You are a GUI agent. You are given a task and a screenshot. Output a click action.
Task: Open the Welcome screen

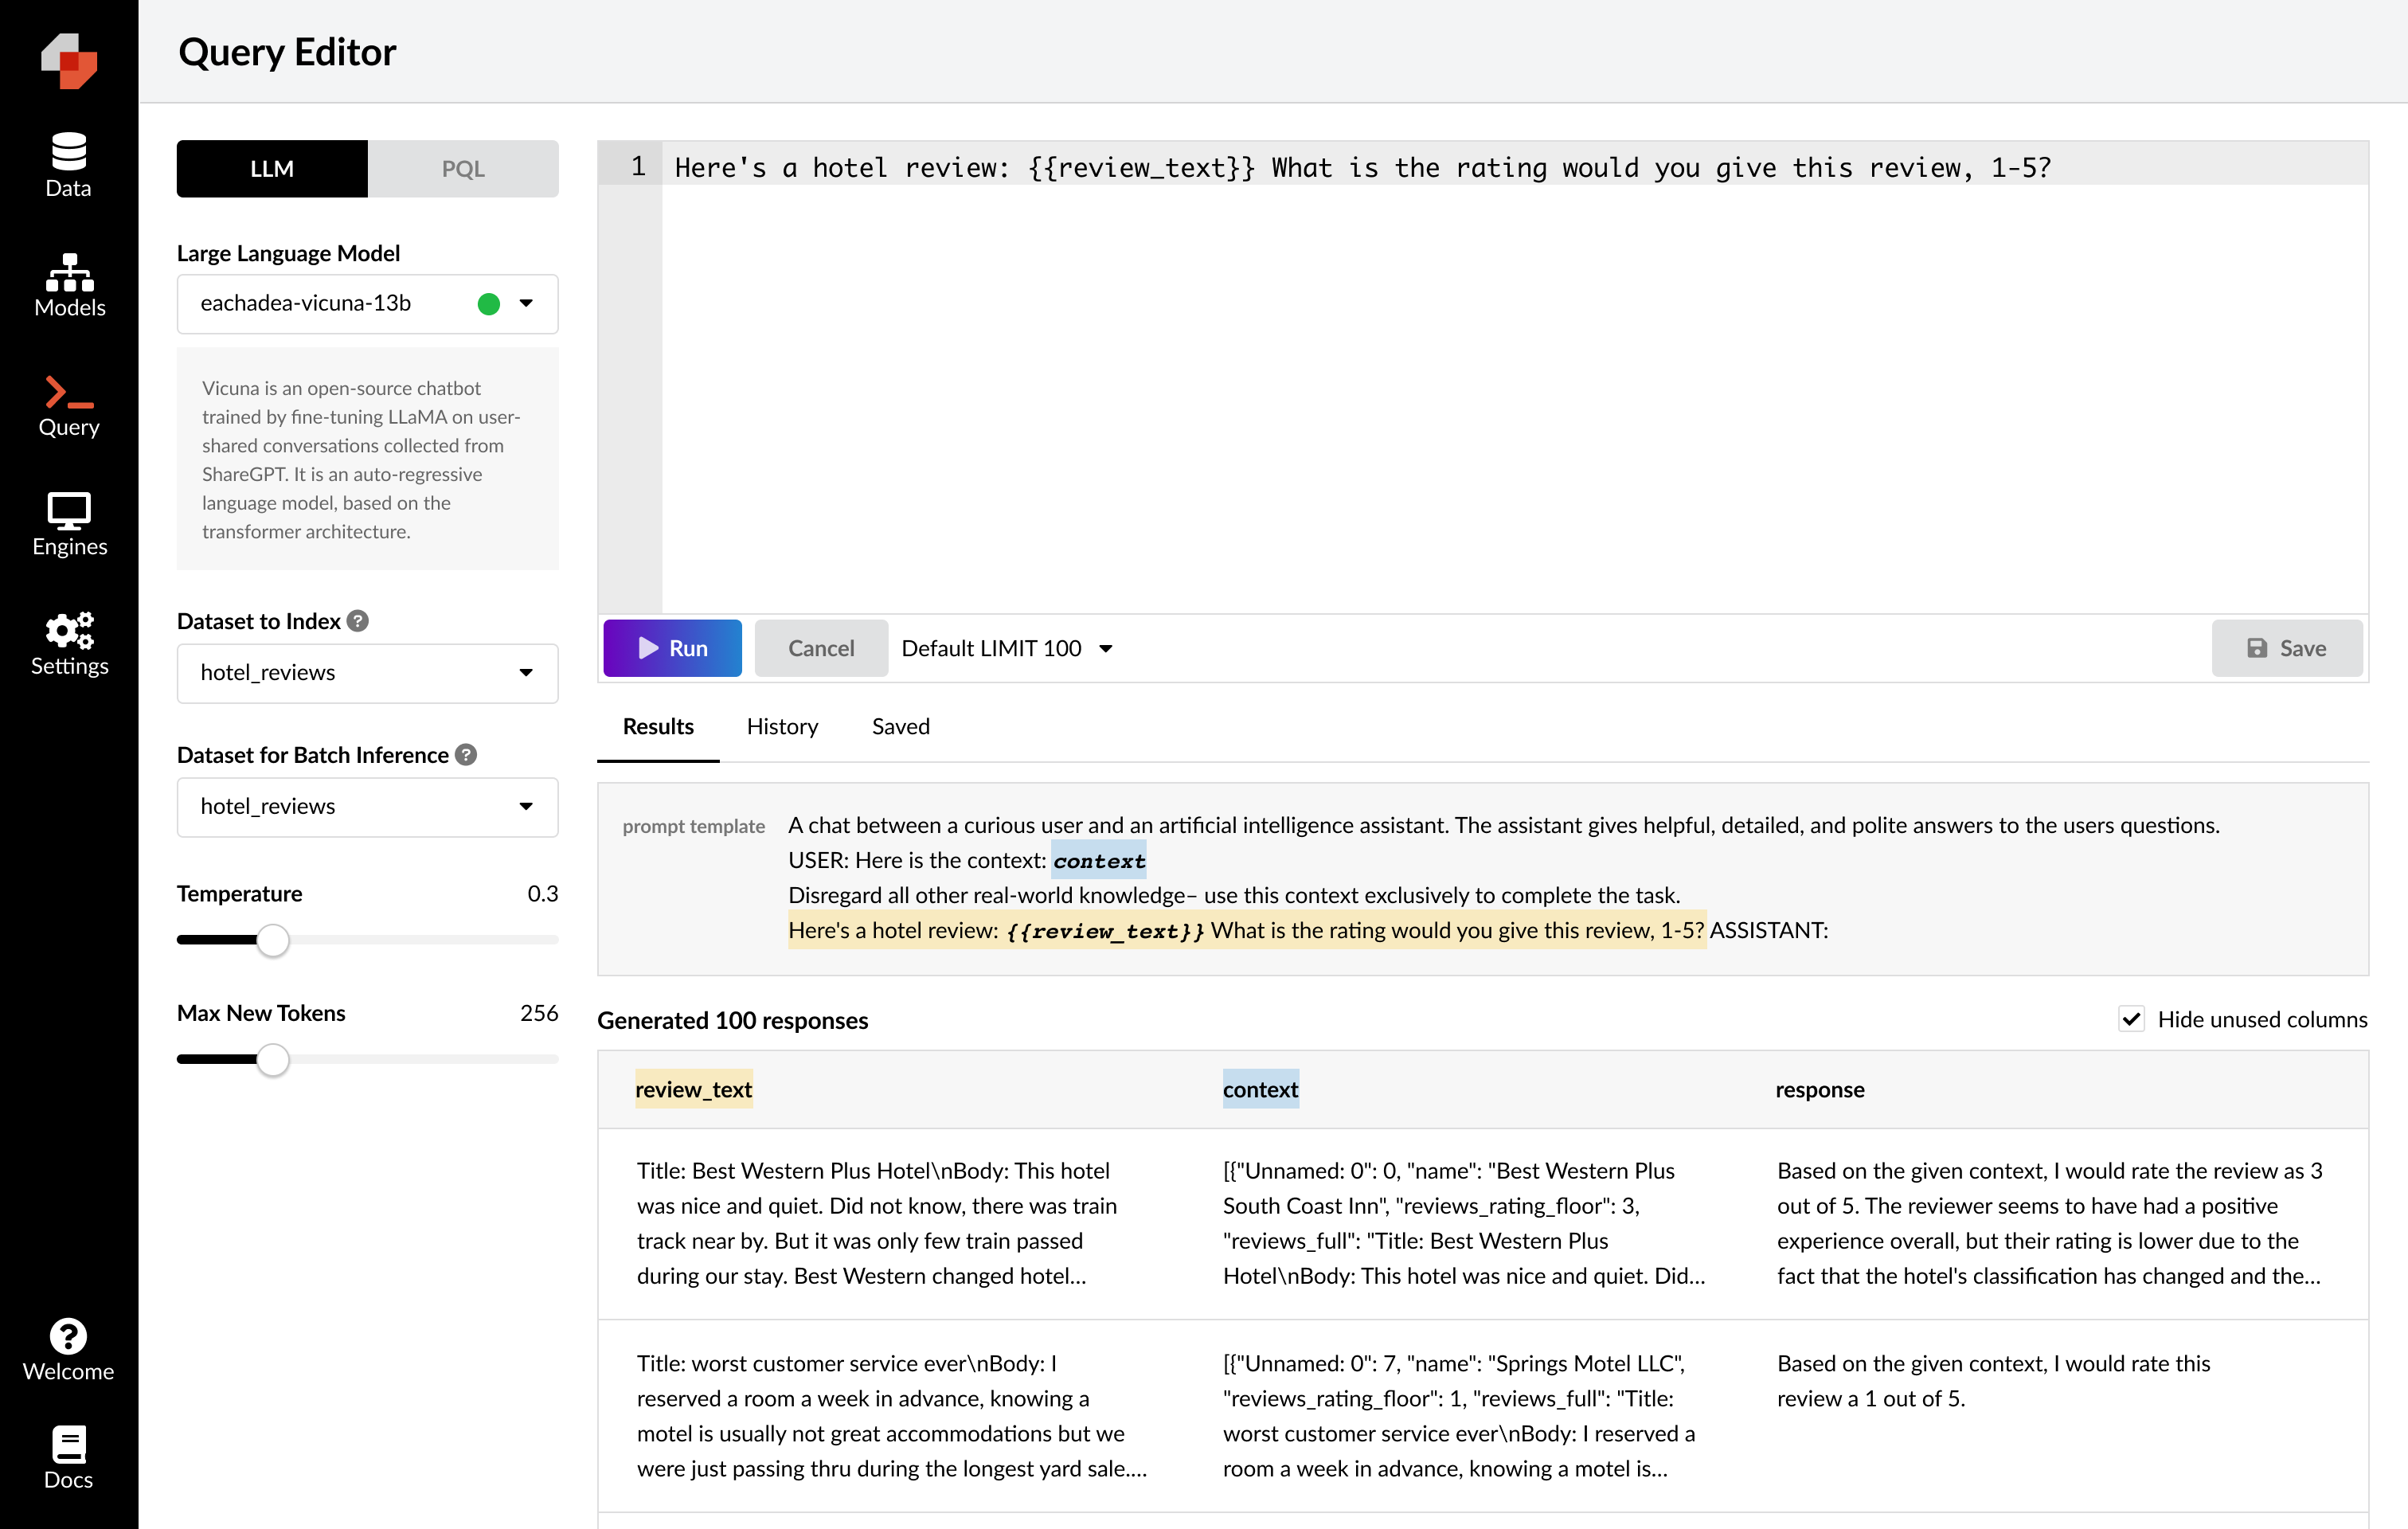(x=67, y=1349)
